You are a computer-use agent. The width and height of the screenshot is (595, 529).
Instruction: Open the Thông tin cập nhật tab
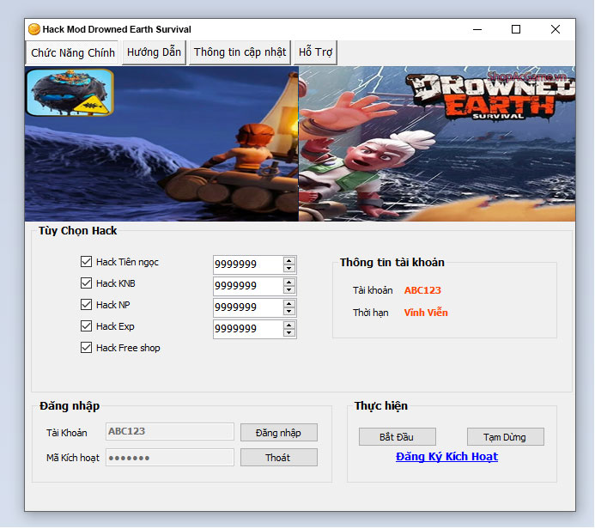pyautogui.click(x=240, y=52)
